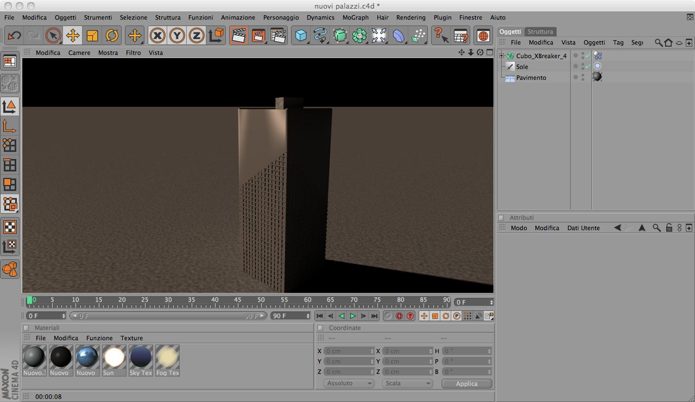Disable the green checkmark for Sole
This screenshot has width=695, height=402.
pyautogui.click(x=587, y=66)
